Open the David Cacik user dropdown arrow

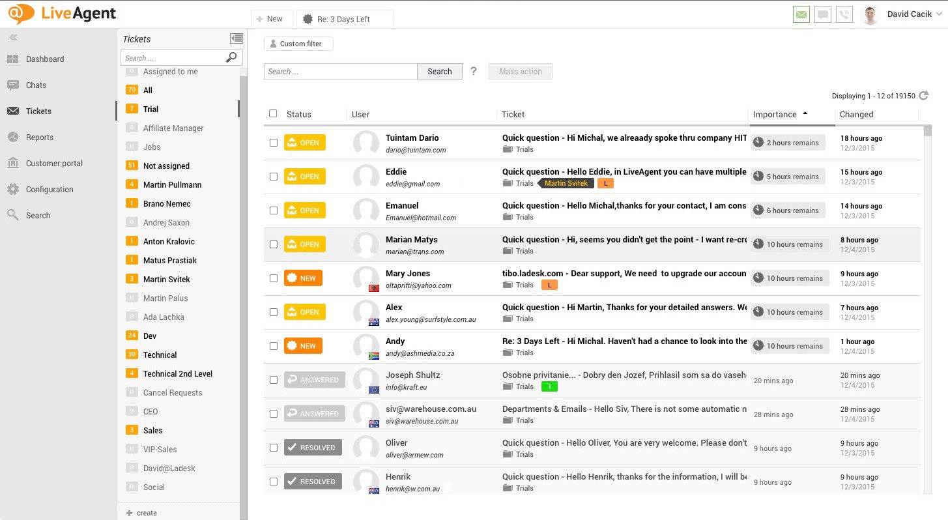pyautogui.click(x=938, y=14)
